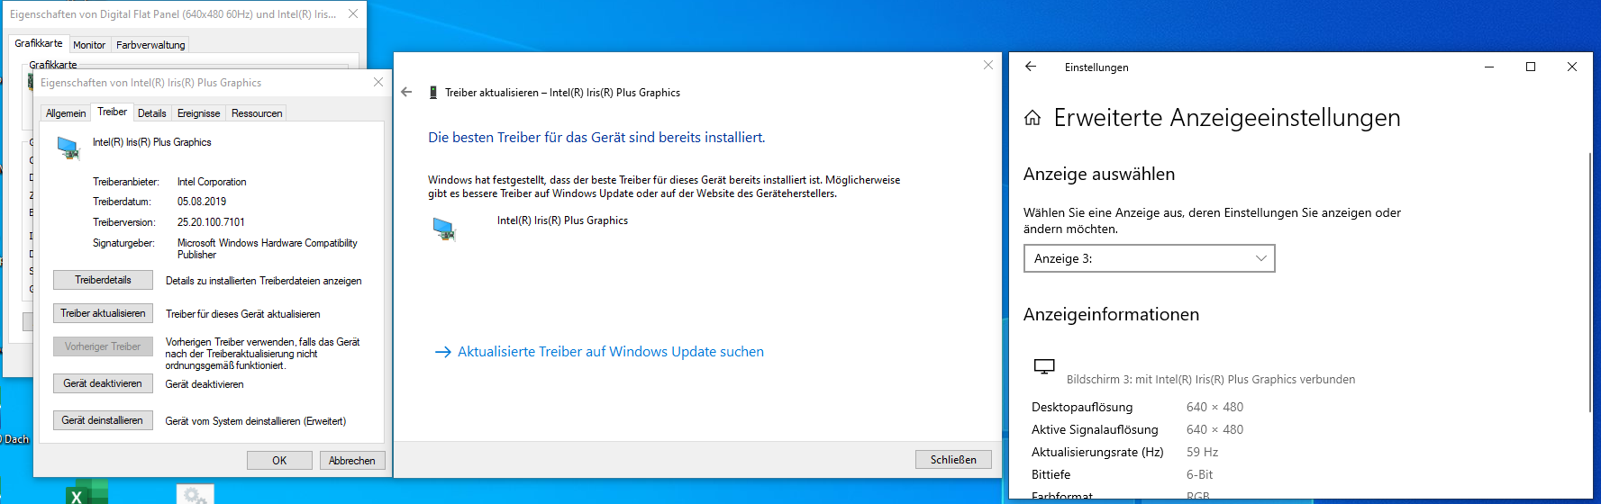Switch to the Allgemein tab

[x=66, y=113]
